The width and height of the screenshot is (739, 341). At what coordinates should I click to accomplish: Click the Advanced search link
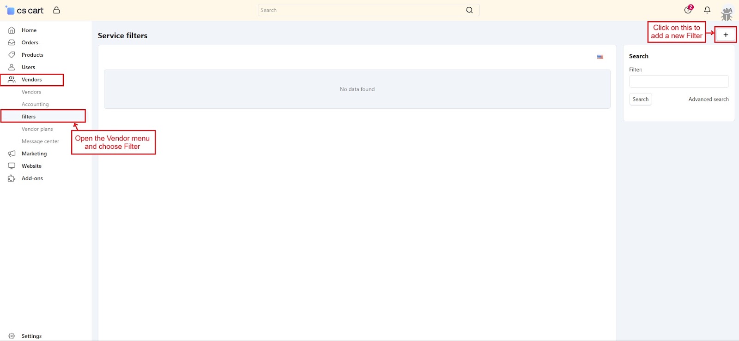coord(708,99)
